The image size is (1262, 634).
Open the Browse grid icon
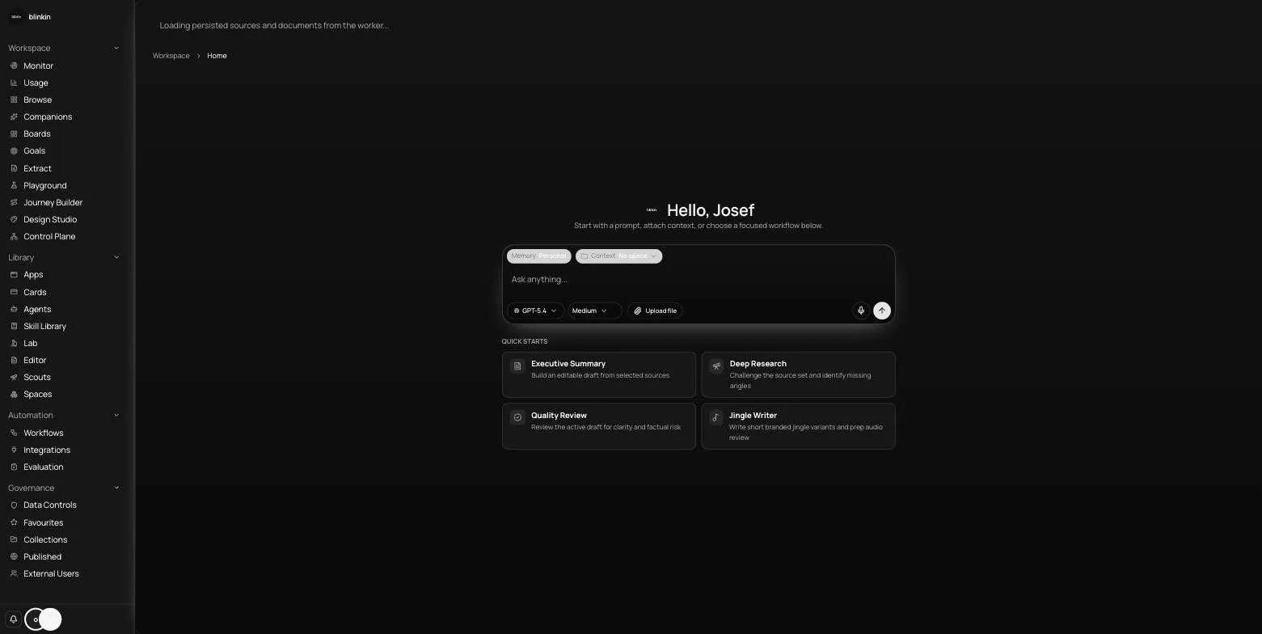pyautogui.click(x=14, y=99)
